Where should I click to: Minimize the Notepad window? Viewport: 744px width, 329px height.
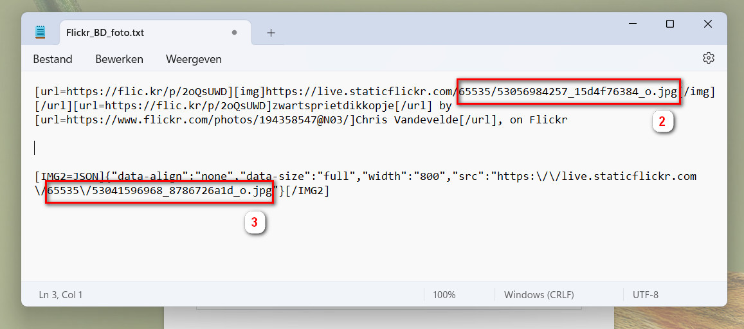pos(632,24)
